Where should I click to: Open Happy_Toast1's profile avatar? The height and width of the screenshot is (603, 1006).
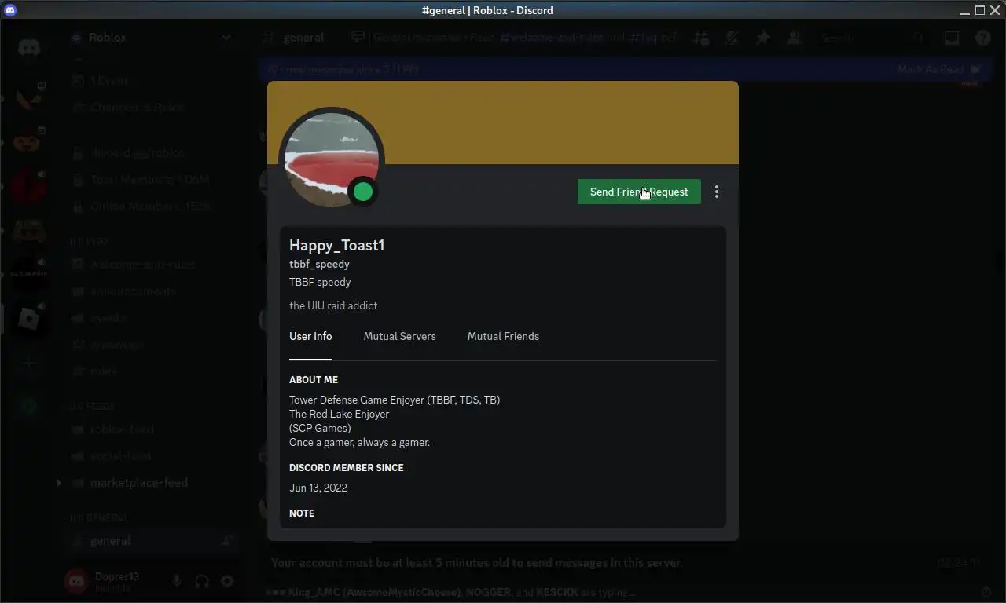(332, 159)
